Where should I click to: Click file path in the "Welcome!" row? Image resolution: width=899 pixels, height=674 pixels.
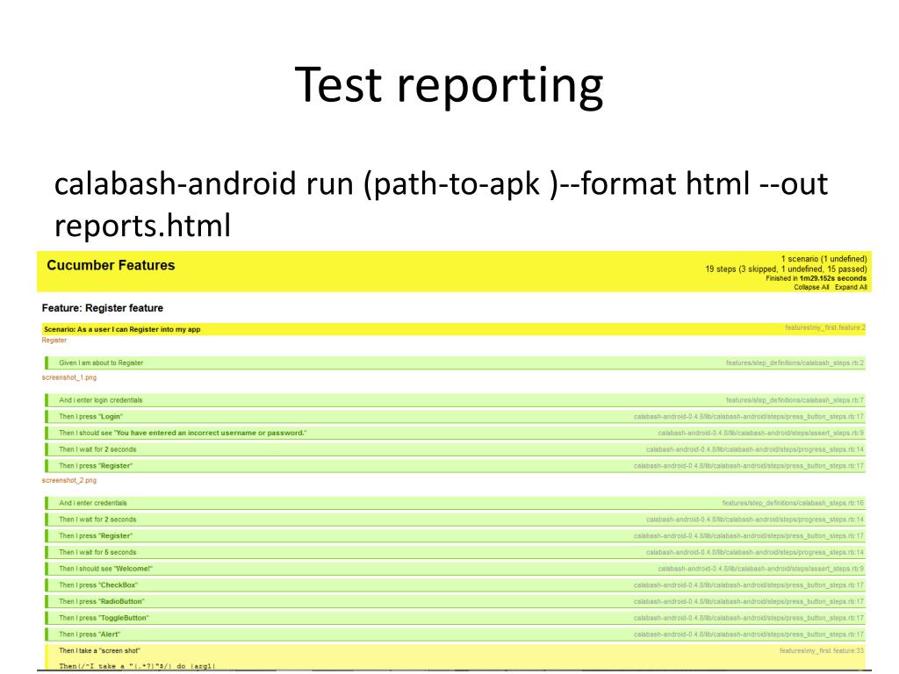tap(761, 569)
